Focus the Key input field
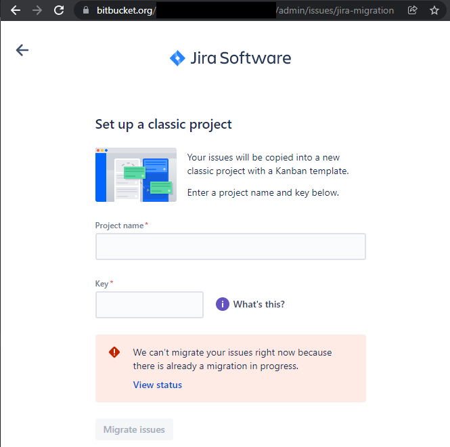Image resolution: width=450 pixels, height=447 pixels. (150, 305)
